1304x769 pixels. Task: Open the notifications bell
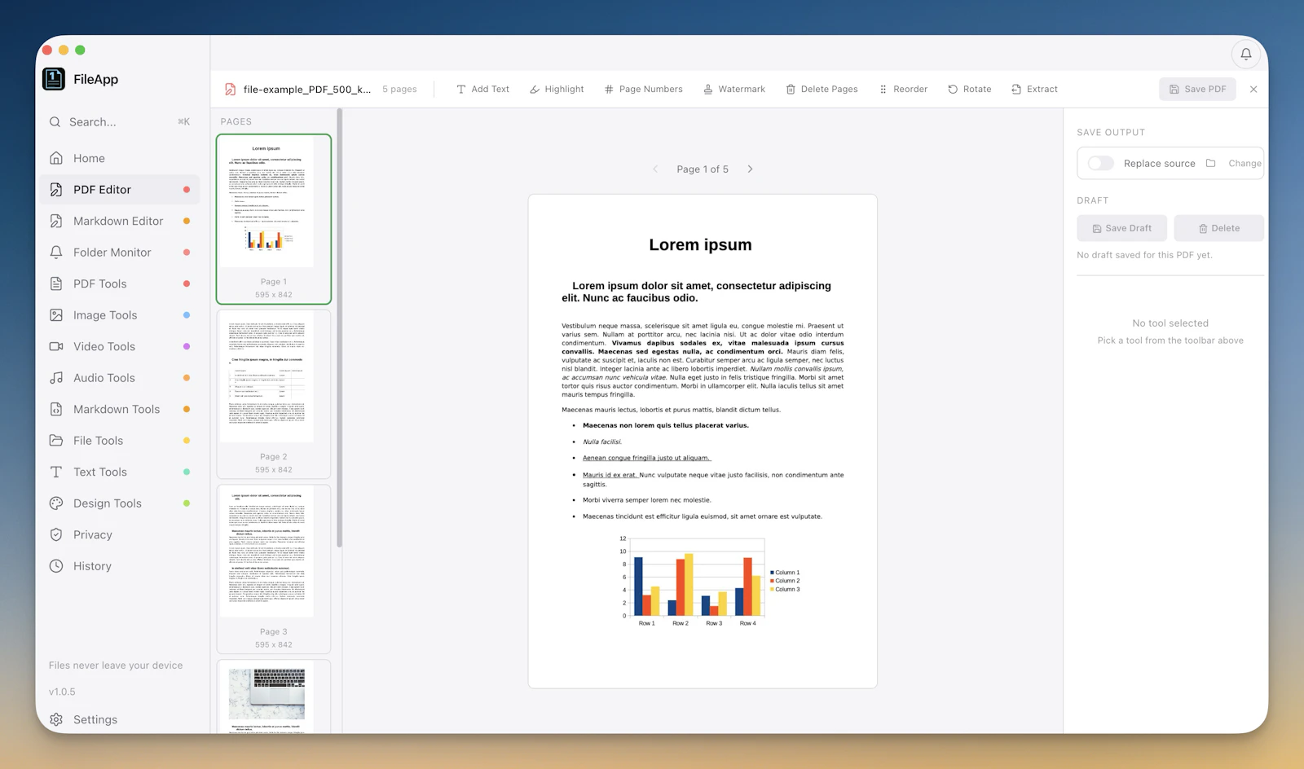1245,55
